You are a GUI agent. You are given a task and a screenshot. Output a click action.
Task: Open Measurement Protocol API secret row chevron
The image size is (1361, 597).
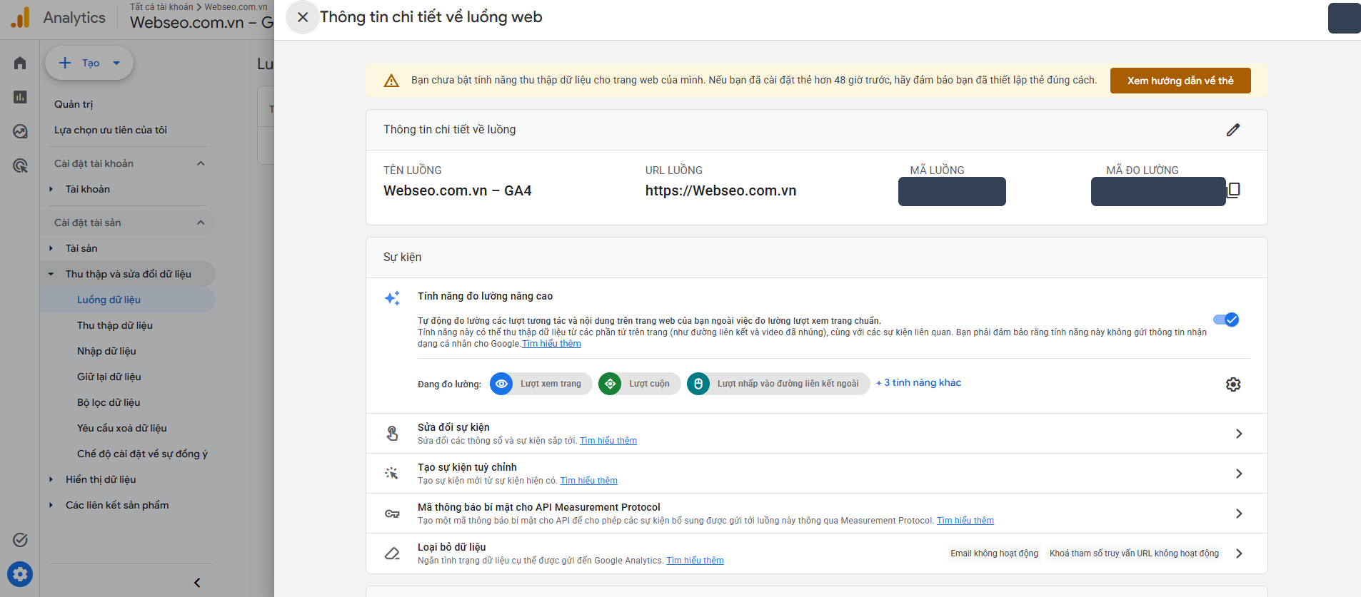point(1239,514)
